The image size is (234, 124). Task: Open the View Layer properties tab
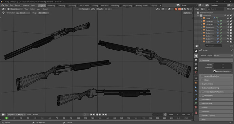point(196,64)
